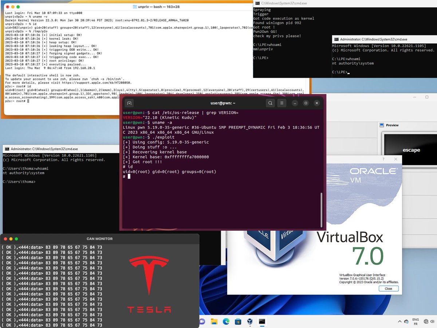The height and width of the screenshot is (328, 437).
Task: Open a new tab in the Ubuntu terminal
Action: pos(129,103)
